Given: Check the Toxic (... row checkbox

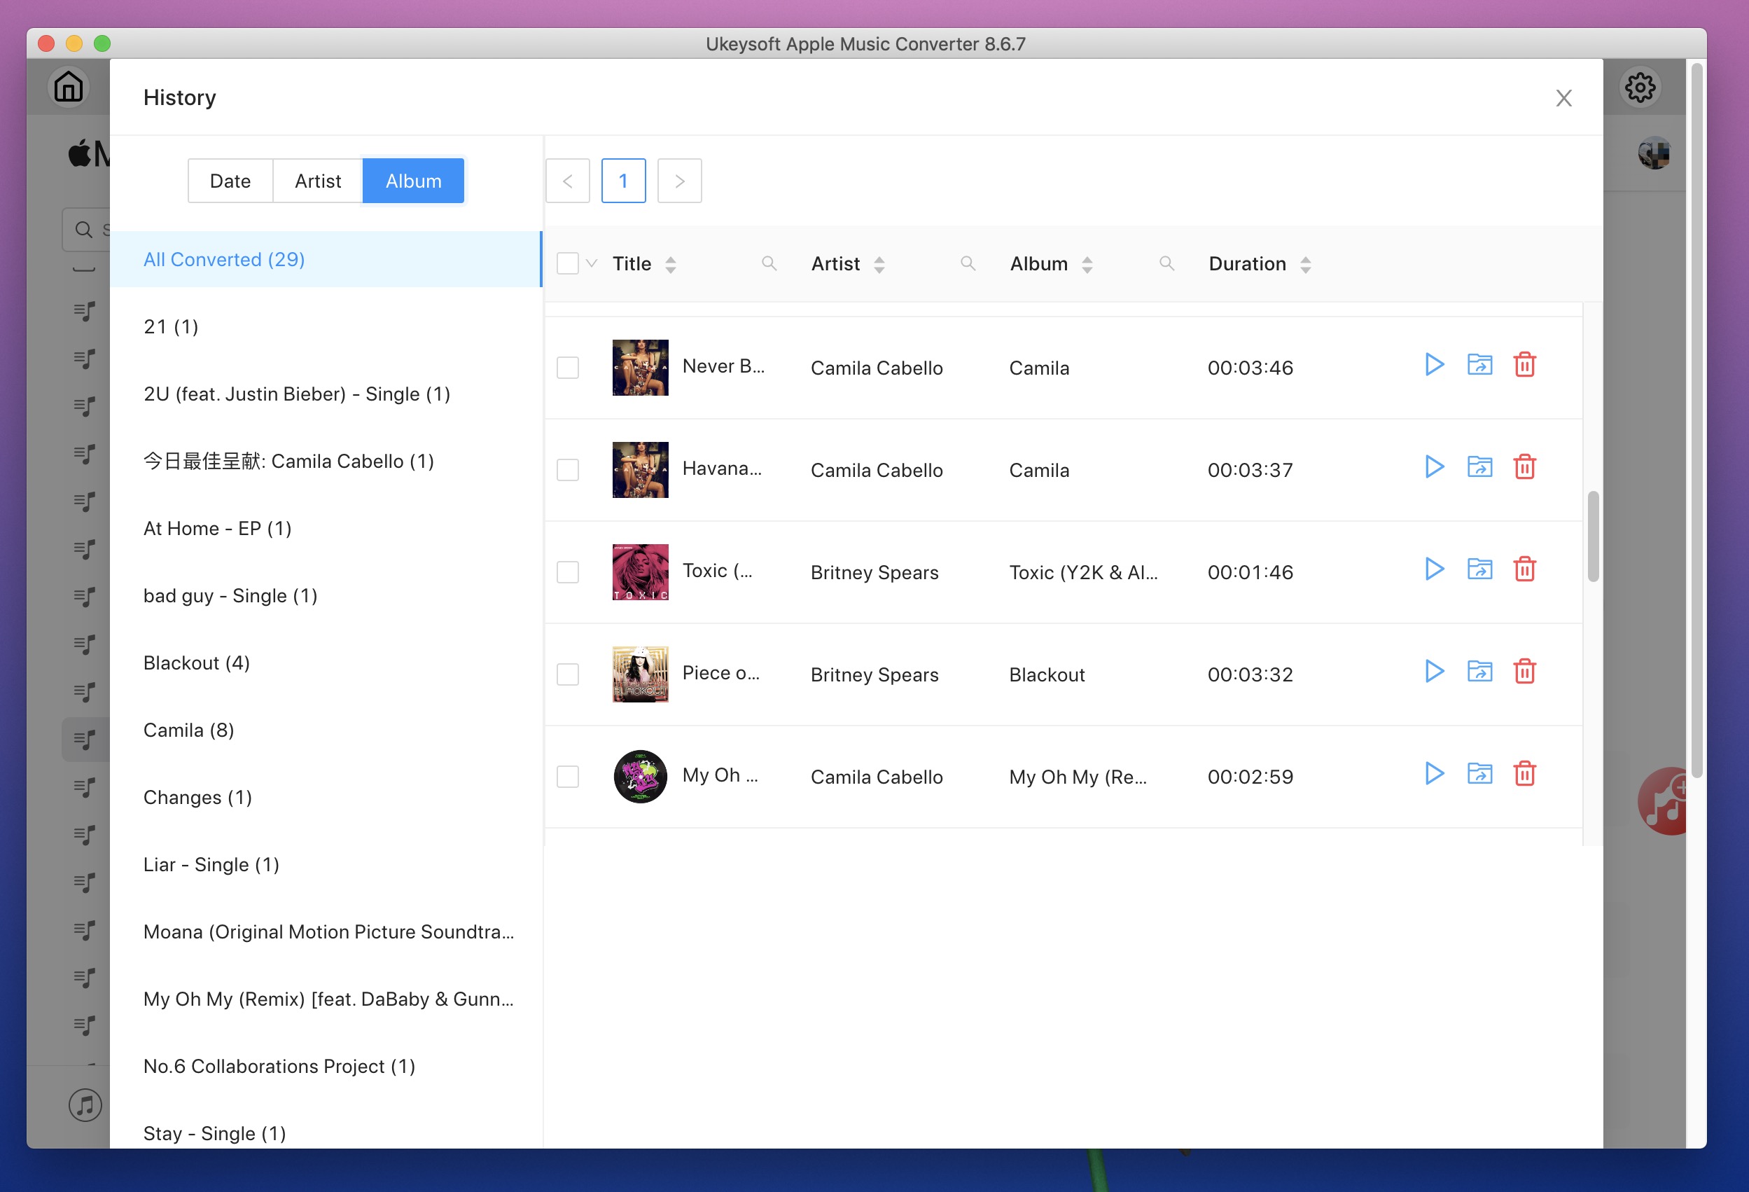Looking at the screenshot, I should tap(567, 573).
